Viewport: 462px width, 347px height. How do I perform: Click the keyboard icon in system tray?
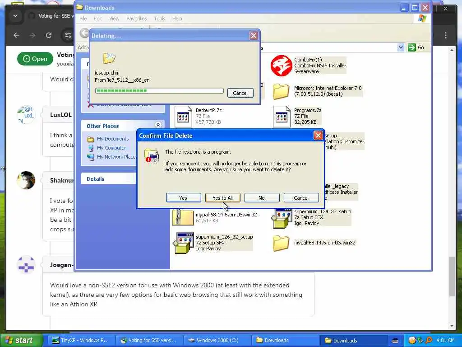395,341
